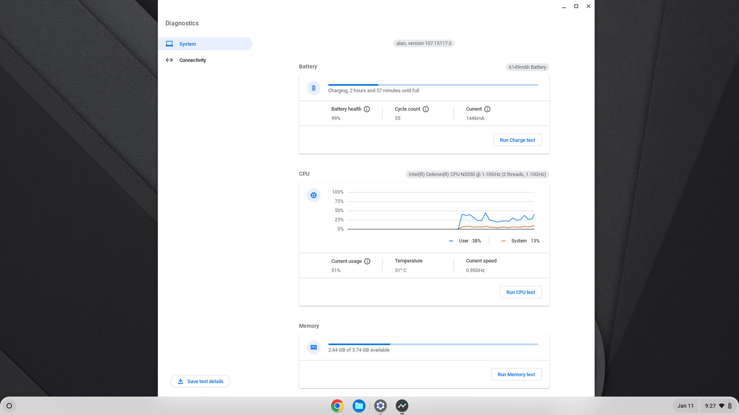Save test details
The width and height of the screenshot is (739, 415).
click(200, 381)
